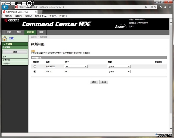Click the 尺寸 column header
Image resolution: width=174 pixels, height=138 pixels.
point(67,62)
